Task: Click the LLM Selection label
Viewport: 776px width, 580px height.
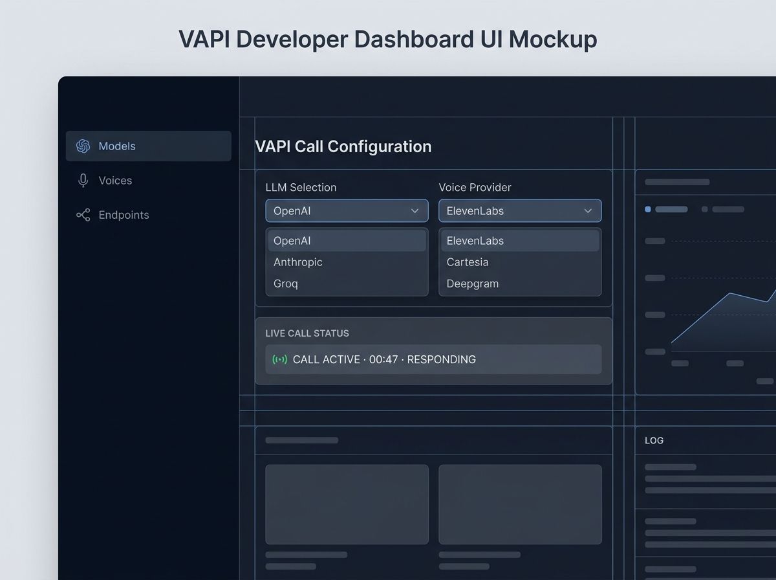Action: click(x=301, y=188)
